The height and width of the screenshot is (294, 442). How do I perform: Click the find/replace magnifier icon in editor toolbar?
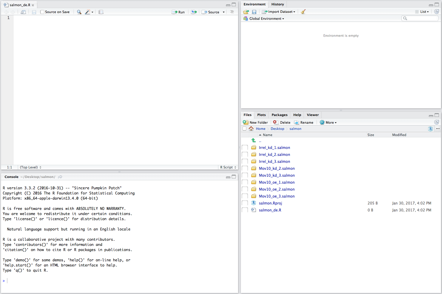pyautogui.click(x=79, y=12)
